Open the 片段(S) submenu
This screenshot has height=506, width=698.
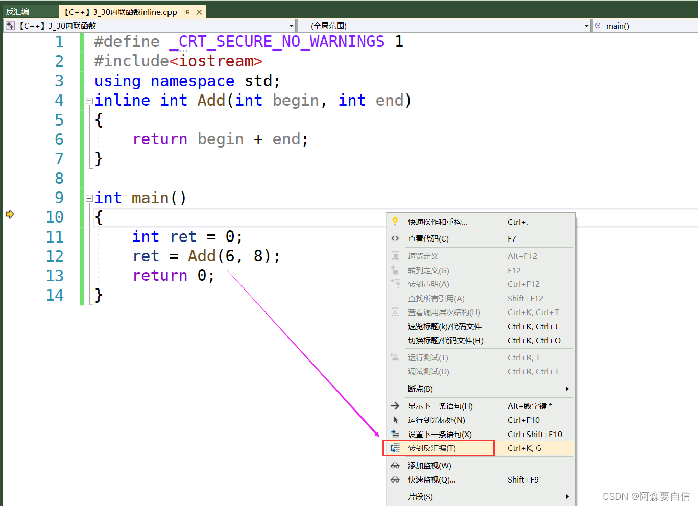click(x=480, y=496)
